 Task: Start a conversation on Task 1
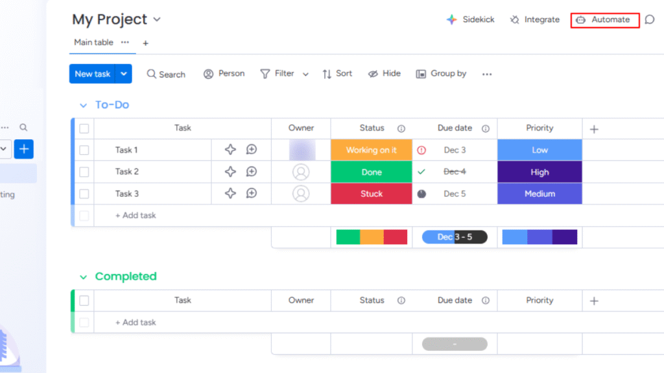(x=252, y=150)
